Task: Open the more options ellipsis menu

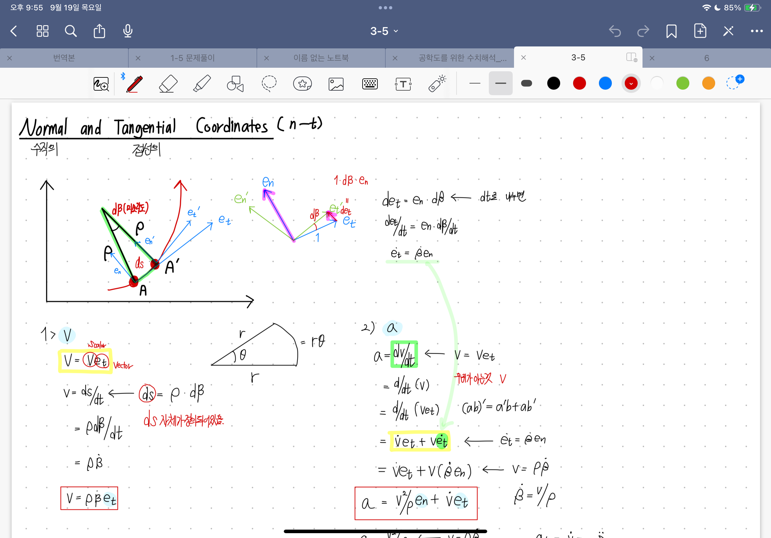Action: (x=756, y=31)
